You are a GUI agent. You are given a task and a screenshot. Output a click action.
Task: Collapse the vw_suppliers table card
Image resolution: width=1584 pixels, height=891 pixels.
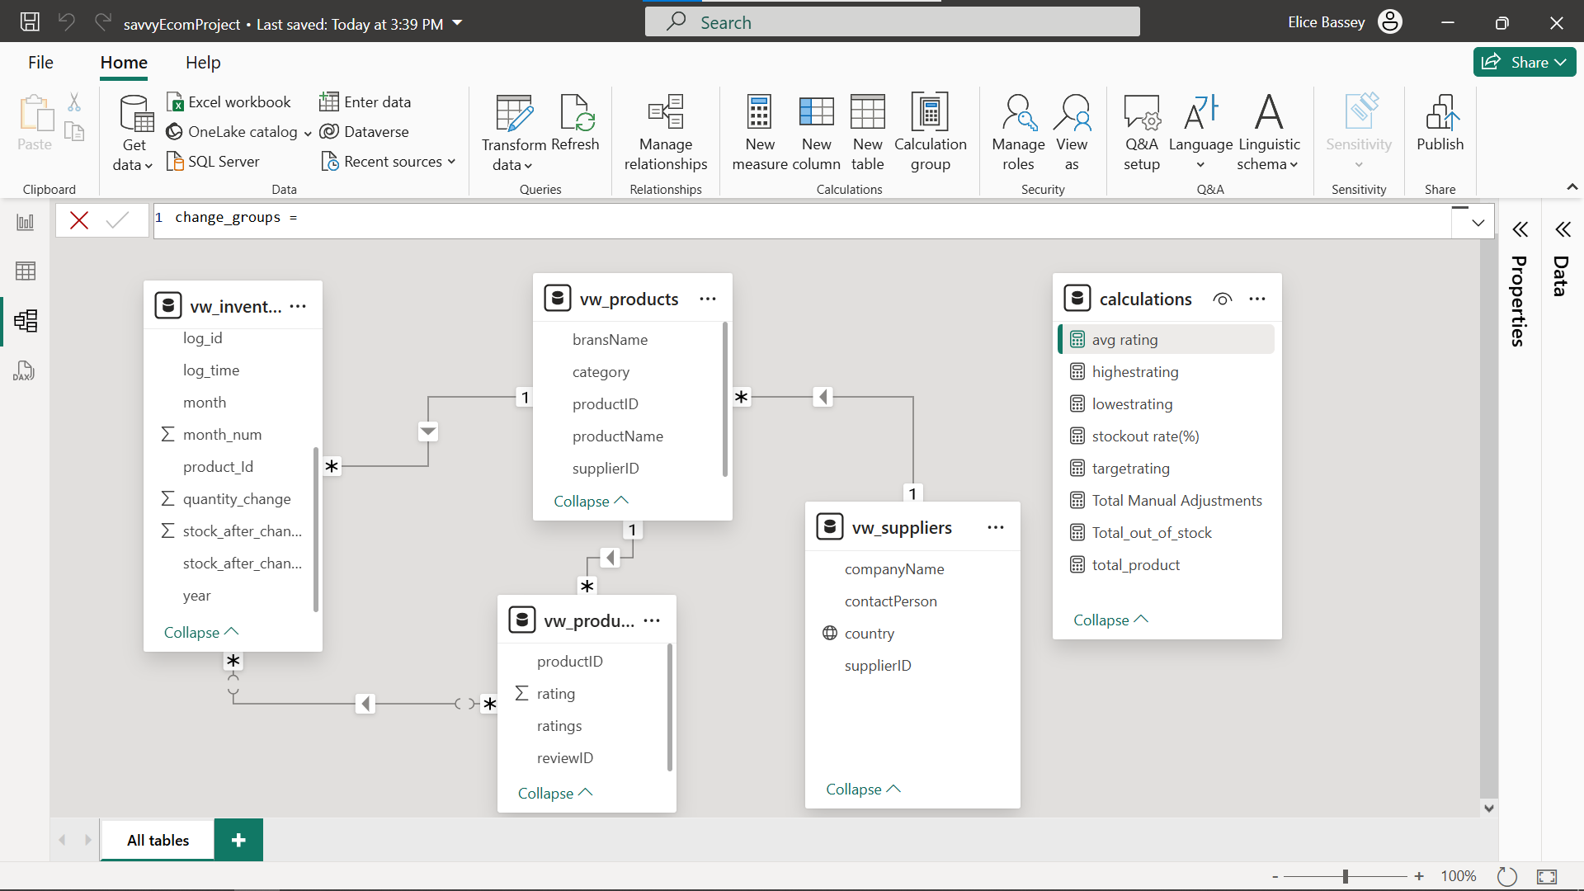pyautogui.click(x=863, y=789)
